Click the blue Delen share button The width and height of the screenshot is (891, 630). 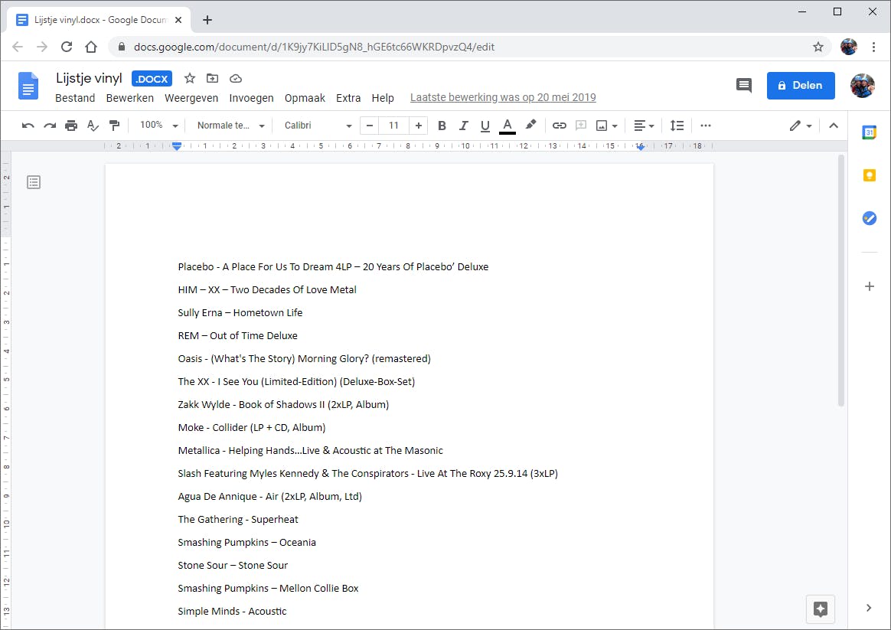(801, 85)
